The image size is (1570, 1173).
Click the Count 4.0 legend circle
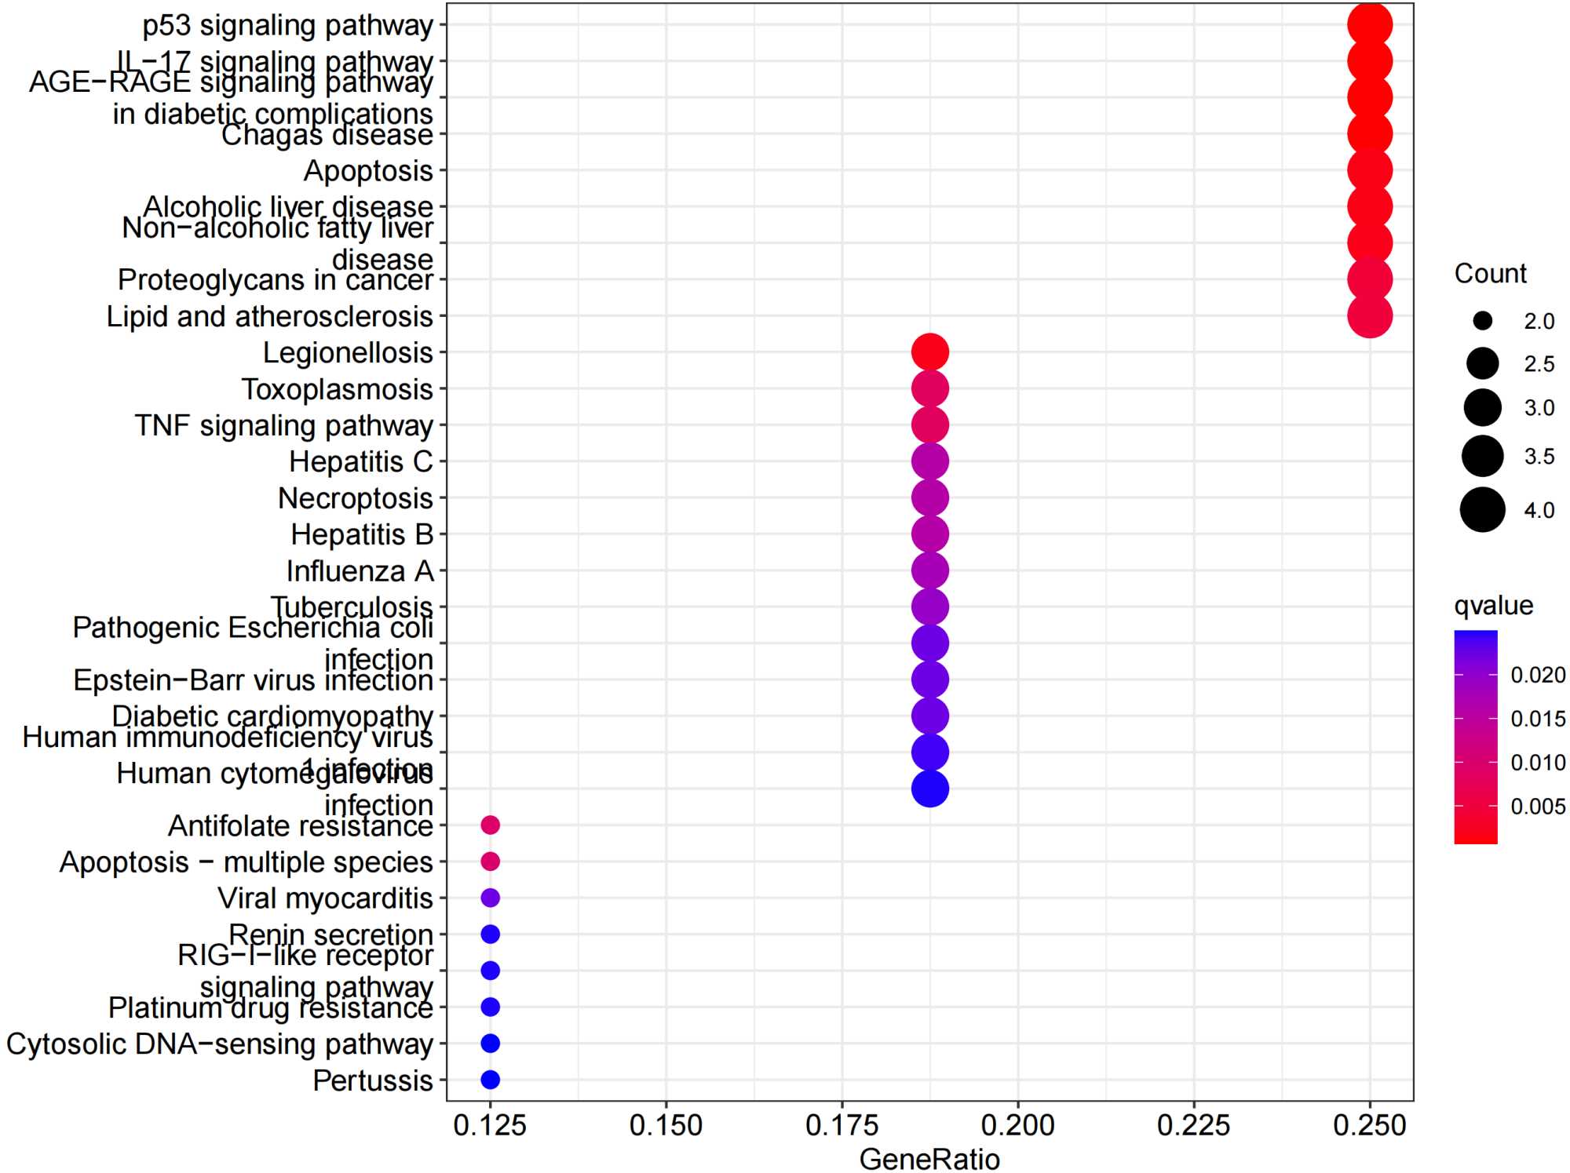1482,510
